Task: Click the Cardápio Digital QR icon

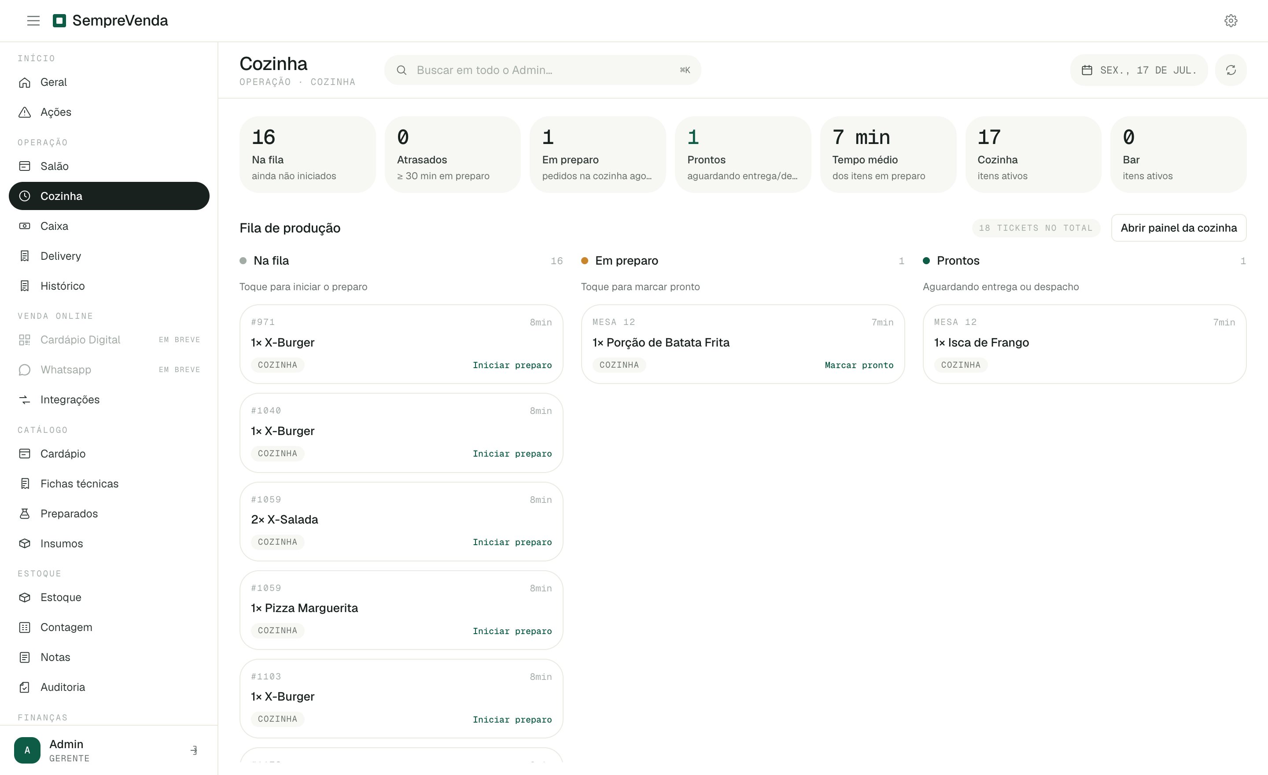Action: [x=25, y=340]
